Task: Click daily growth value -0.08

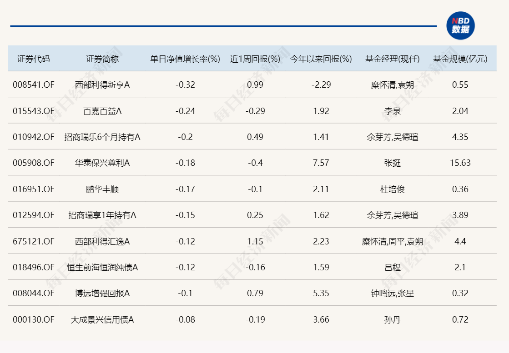Action: click(185, 320)
